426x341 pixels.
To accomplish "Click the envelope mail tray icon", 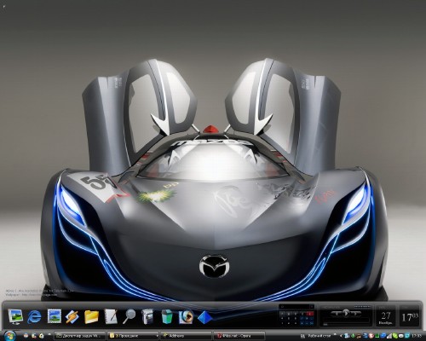I will coord(401,336).
